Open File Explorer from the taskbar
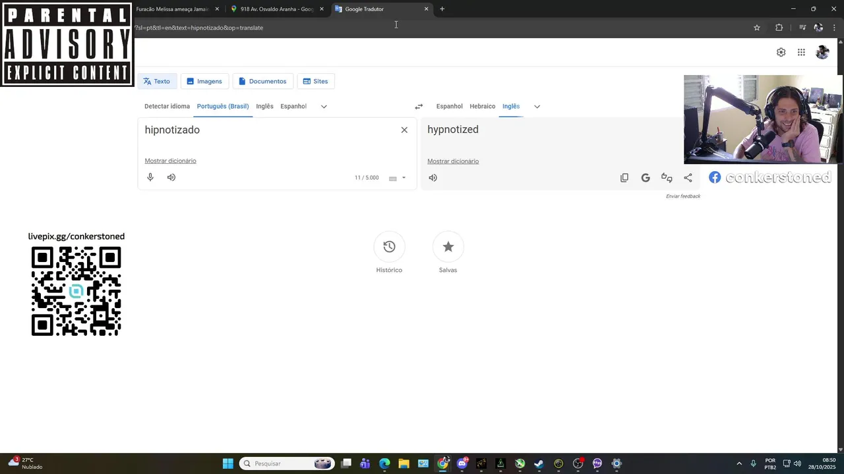The image size is (844, 474). pos(404,463)
